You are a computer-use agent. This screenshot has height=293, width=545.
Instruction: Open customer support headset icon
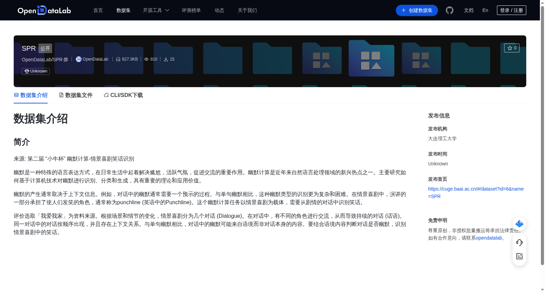519,243
